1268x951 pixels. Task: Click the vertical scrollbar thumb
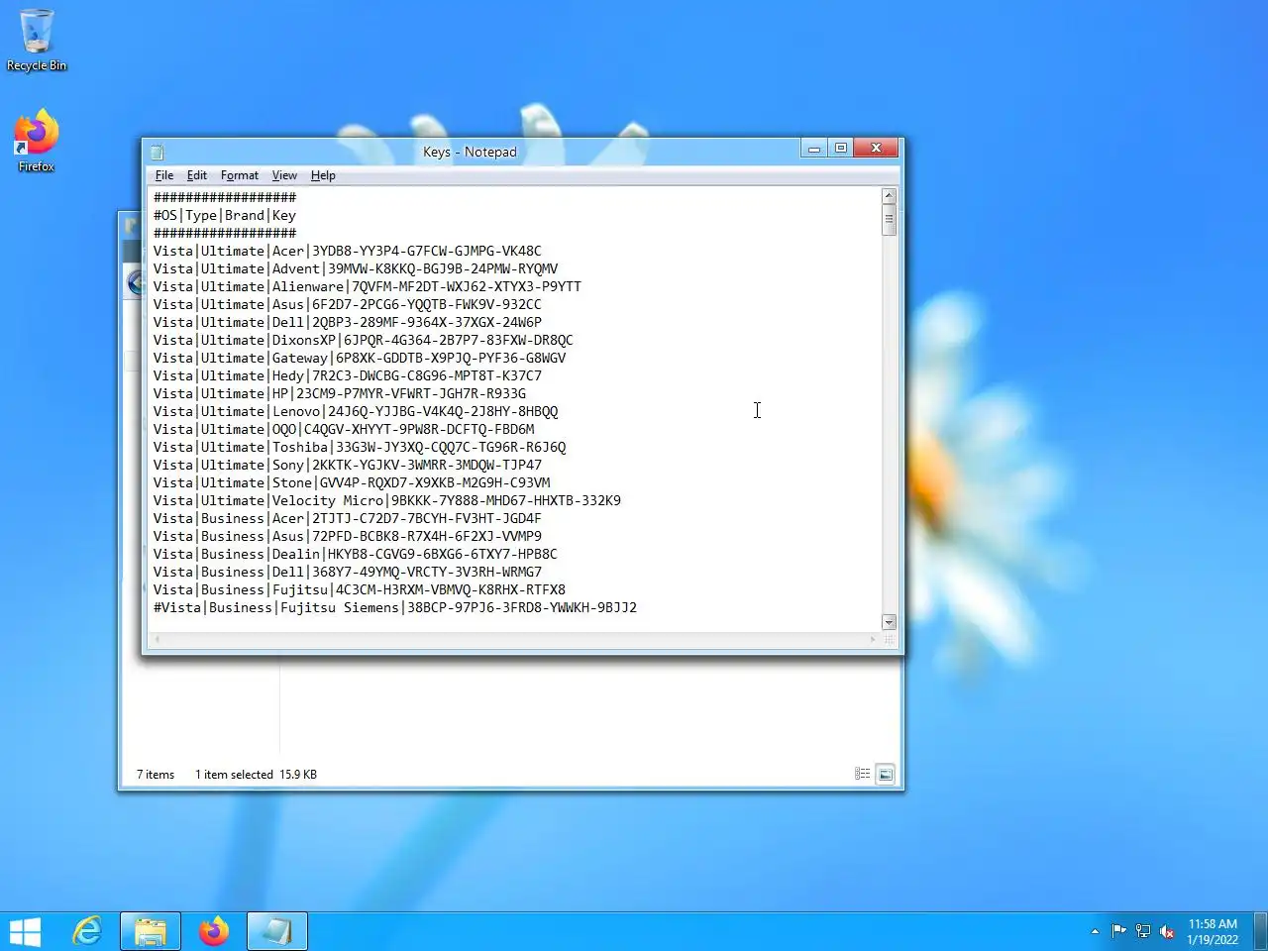point(889,220)
